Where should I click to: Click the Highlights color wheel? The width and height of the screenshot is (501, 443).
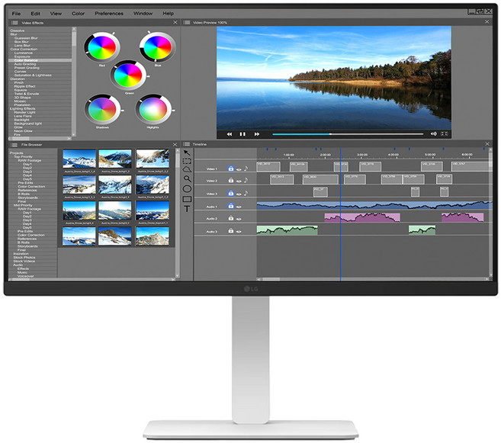click(154, 109)
